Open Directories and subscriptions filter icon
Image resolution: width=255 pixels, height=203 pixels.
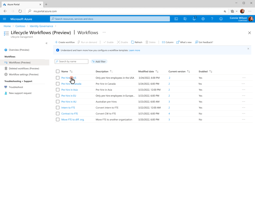click(x=185, y=19)
